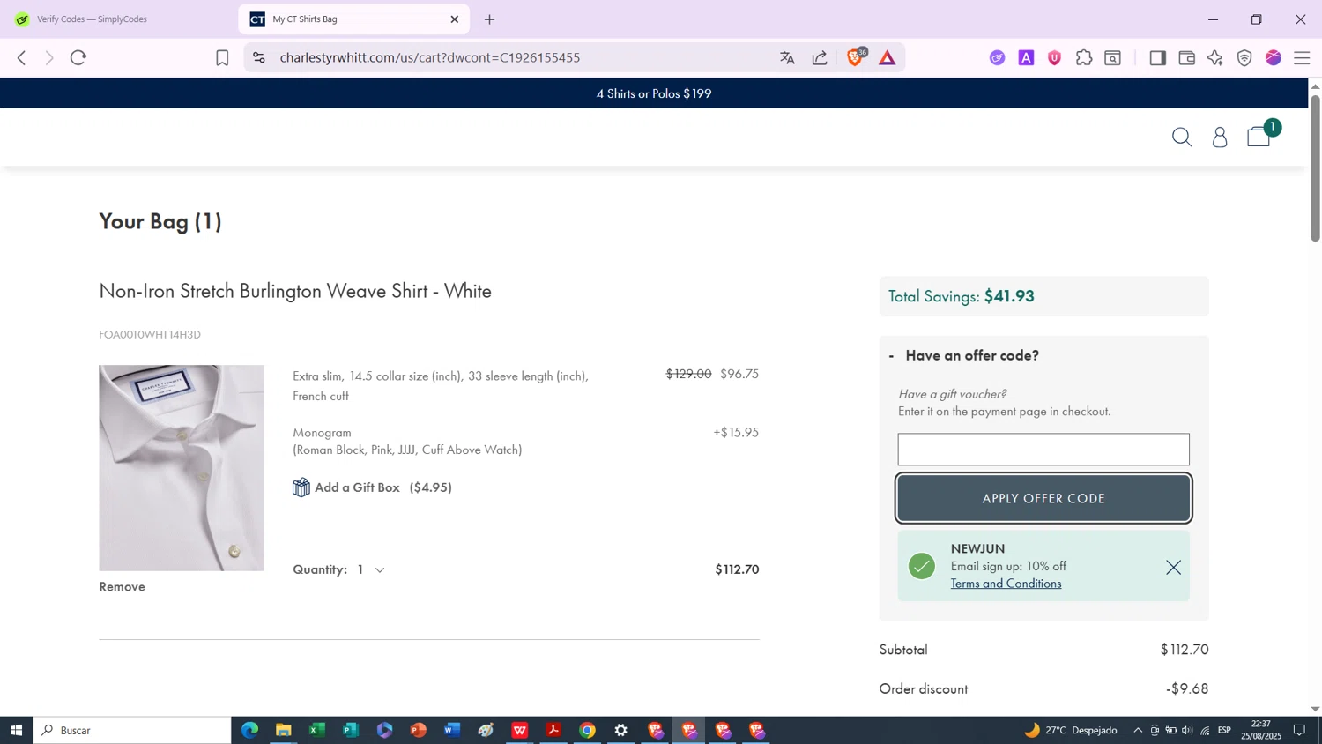Click APPLY OFFER CODE button
Screen dimensions: 1322x744
[1043, 498]
